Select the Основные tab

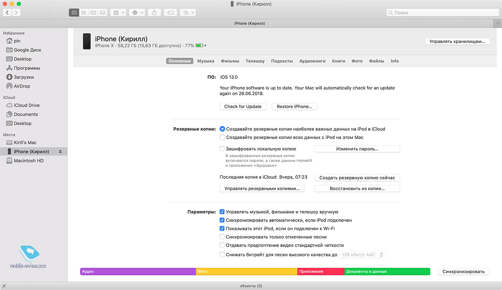(x=180, y=61)
